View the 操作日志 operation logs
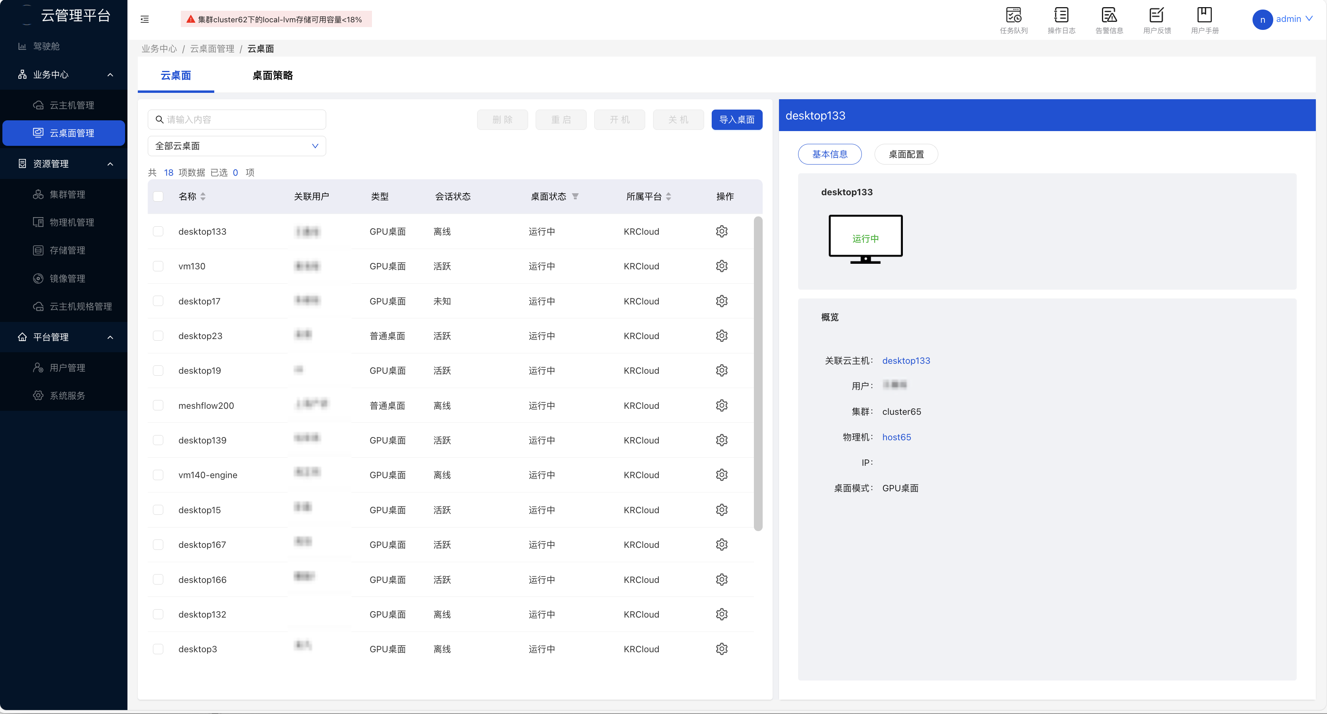The image size is (1327, 714). pyautogui.click(x=1062, y=20)
